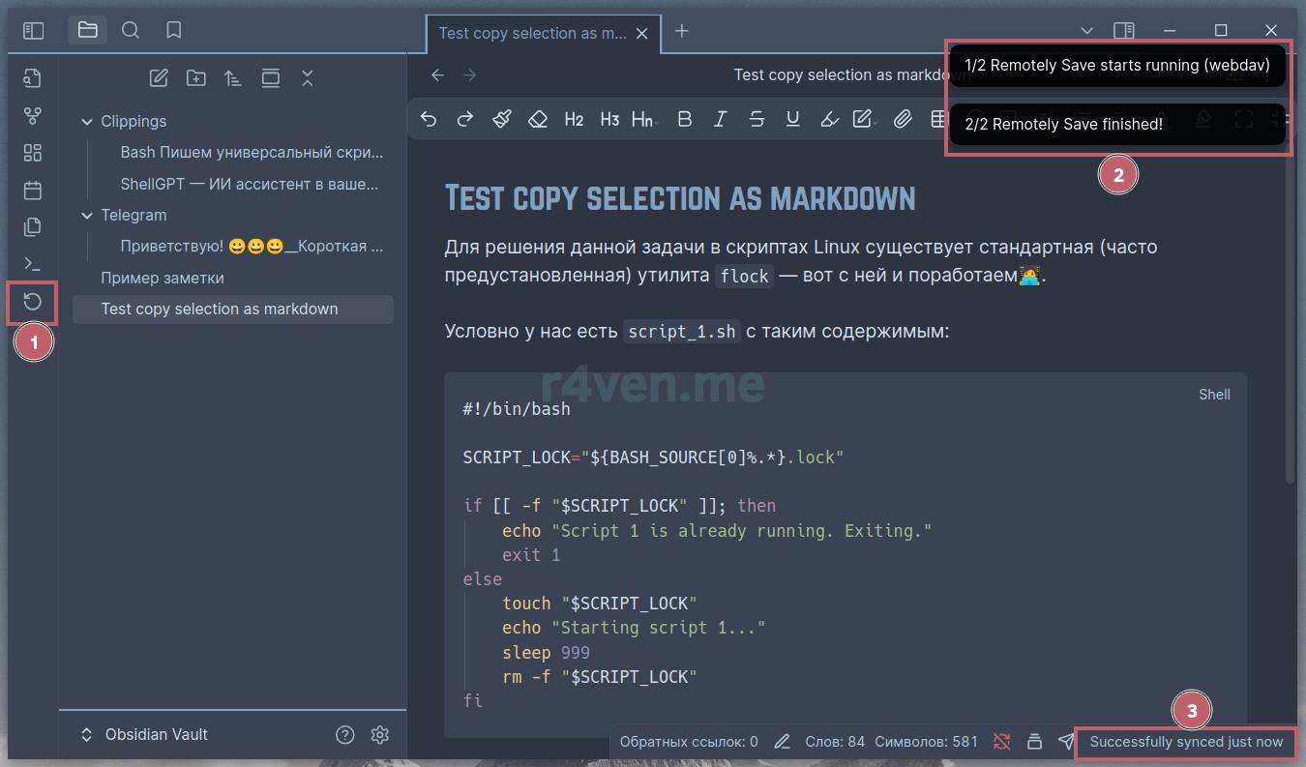Click 'Successfully synced just now' status text

tap(1186, 742)
